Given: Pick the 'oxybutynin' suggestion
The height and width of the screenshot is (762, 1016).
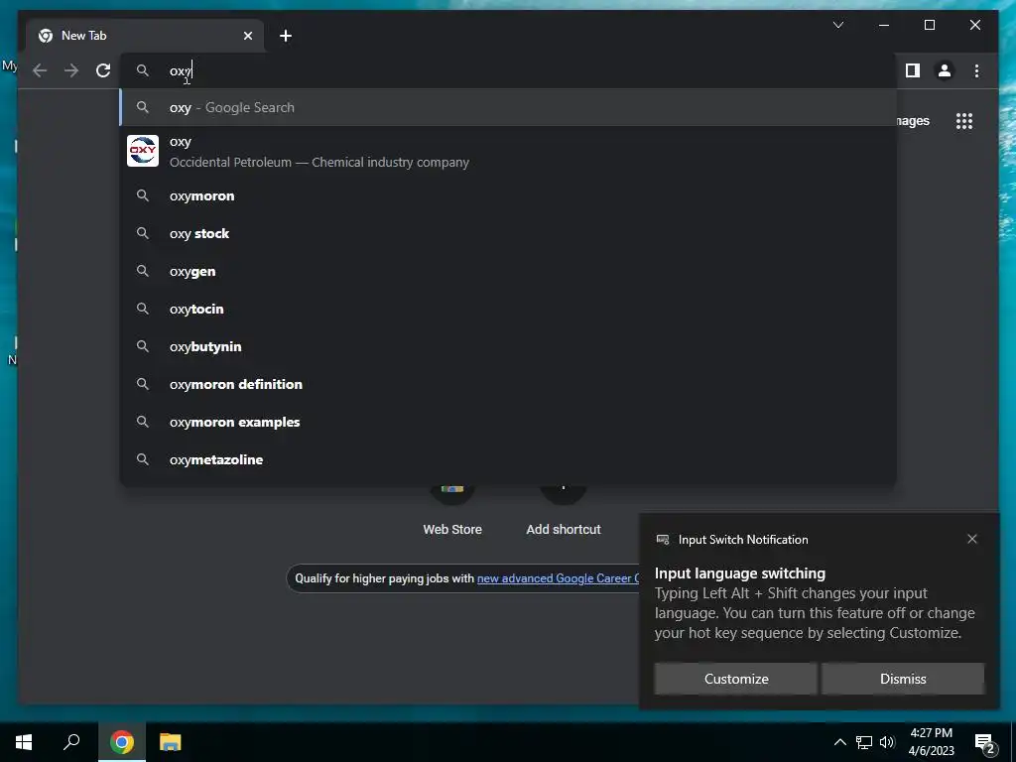Looking at the screenshot, I should 509,346.
